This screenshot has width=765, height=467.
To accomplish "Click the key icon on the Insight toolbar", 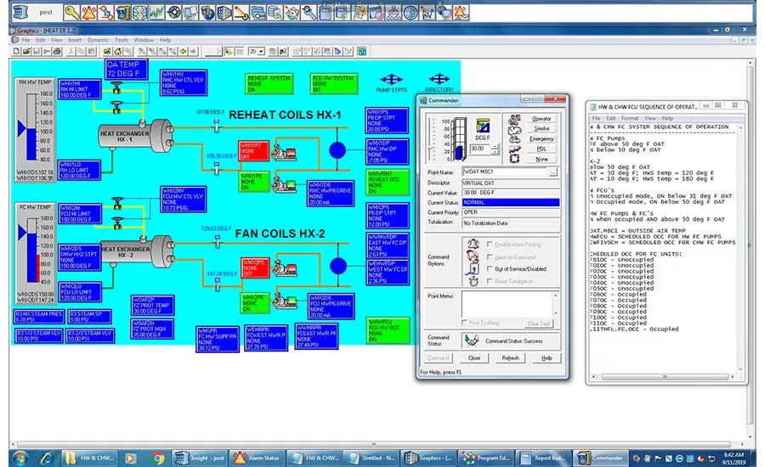I will pos(71,12).
